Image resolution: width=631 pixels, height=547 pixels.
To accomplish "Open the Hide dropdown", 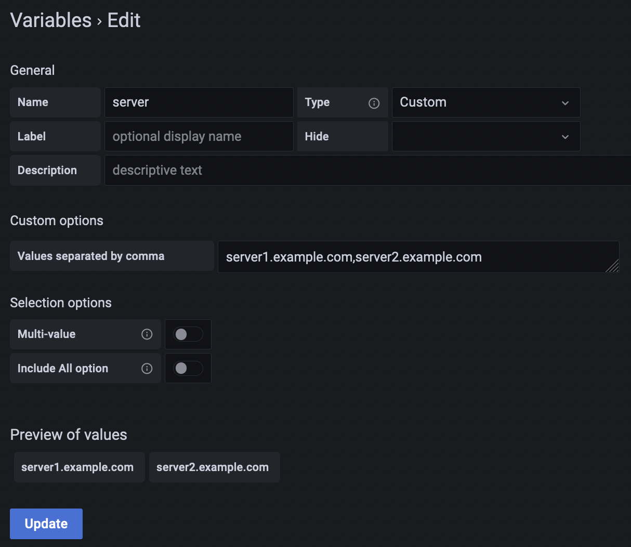I will 486,136.
